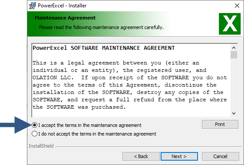Viewport: 244px width, 165px height.
Task: Click the Maintenance Agreement header title
Action: 65,18
